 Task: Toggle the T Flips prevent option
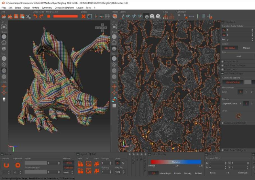click(69, 163)
